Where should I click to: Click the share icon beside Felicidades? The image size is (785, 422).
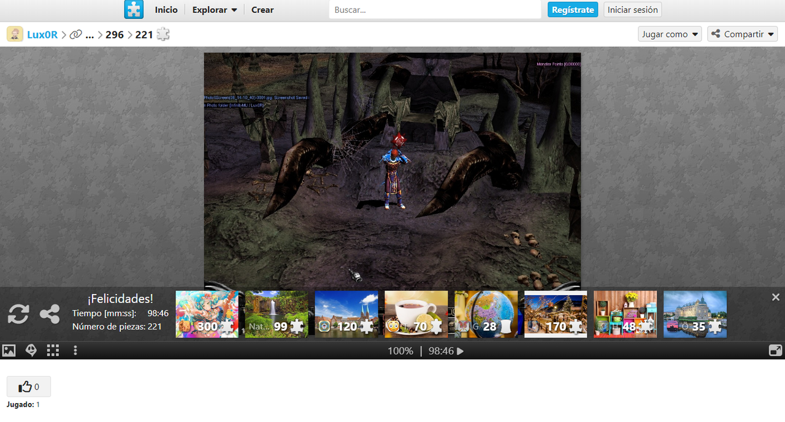(50, 314)
